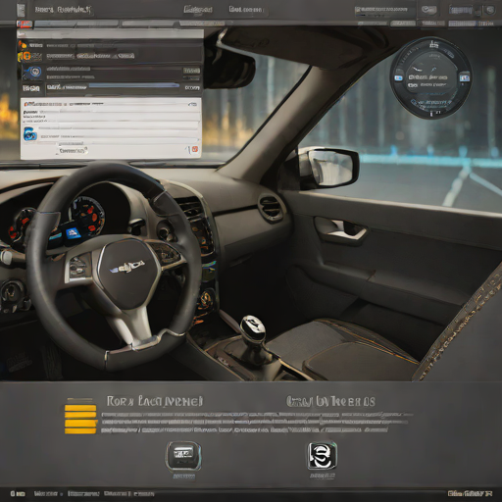
Task: Click the round button at far top-right corner
Action: point(489,10)
